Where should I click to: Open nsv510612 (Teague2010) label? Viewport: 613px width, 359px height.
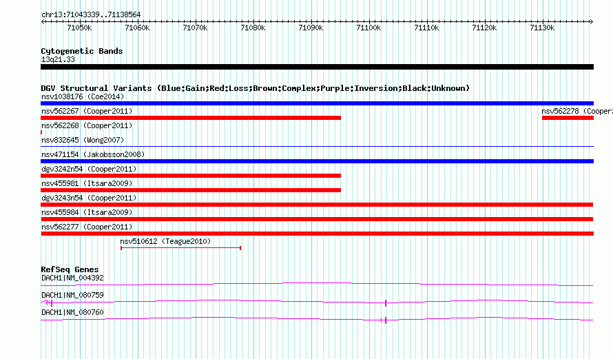[x=165, y=241]
